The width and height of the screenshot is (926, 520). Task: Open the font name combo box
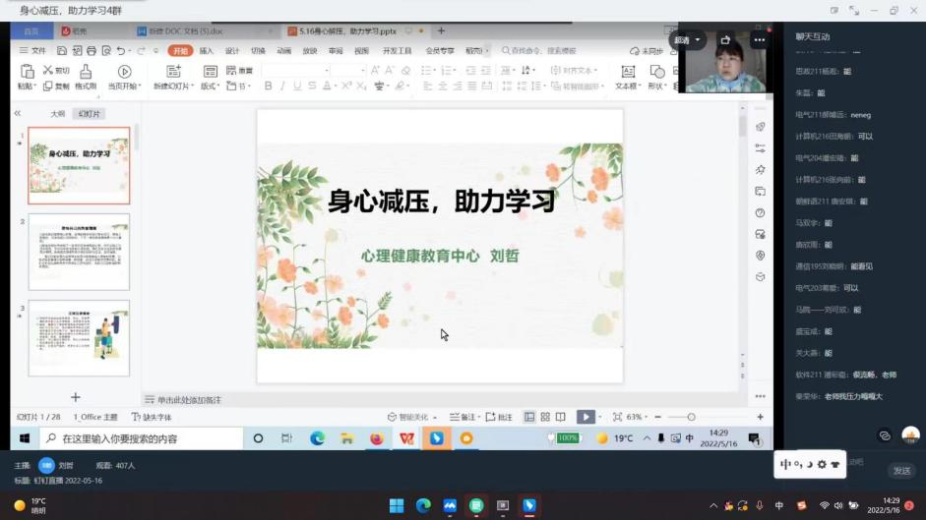click(x=296, y=70)
